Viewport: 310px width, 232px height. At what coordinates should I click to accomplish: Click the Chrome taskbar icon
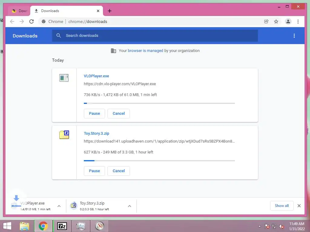tap(43, 226)
